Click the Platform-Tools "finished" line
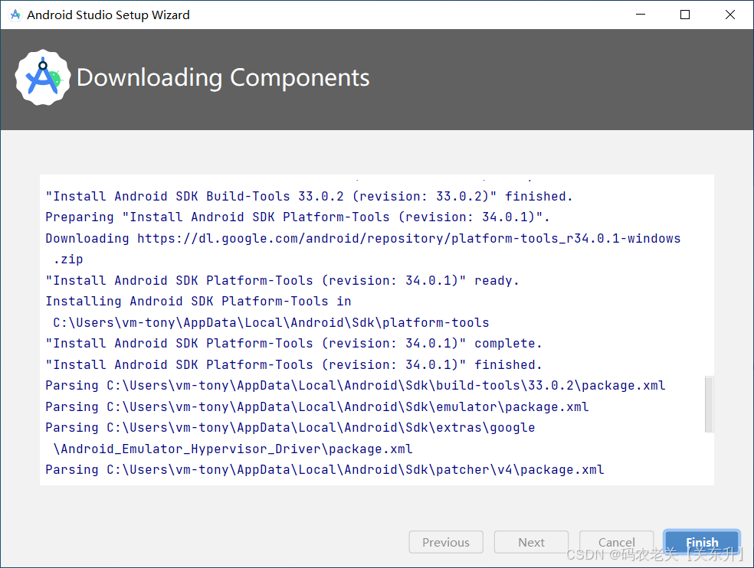Screen dimensions: 754x568 (x=293, y=364)
